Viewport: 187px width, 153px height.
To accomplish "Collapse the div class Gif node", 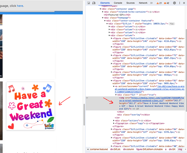I will pyautogui.click(x=116, y=95).
